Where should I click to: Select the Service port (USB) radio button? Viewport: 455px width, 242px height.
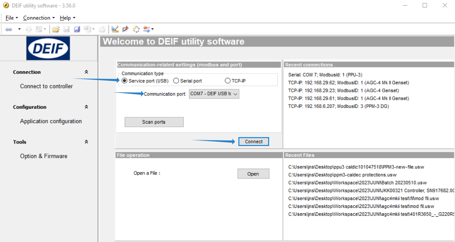click(x=124, y=81)
